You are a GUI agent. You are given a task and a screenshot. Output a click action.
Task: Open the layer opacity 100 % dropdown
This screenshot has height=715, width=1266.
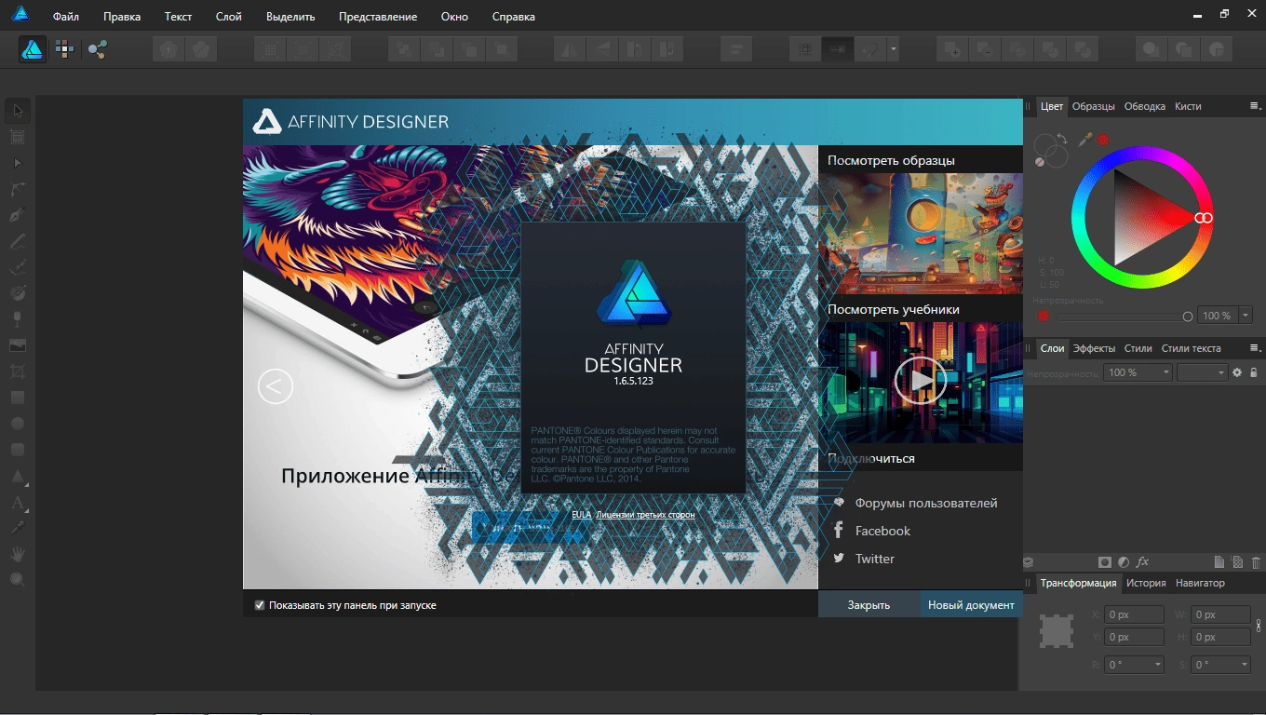point(1138,372)
